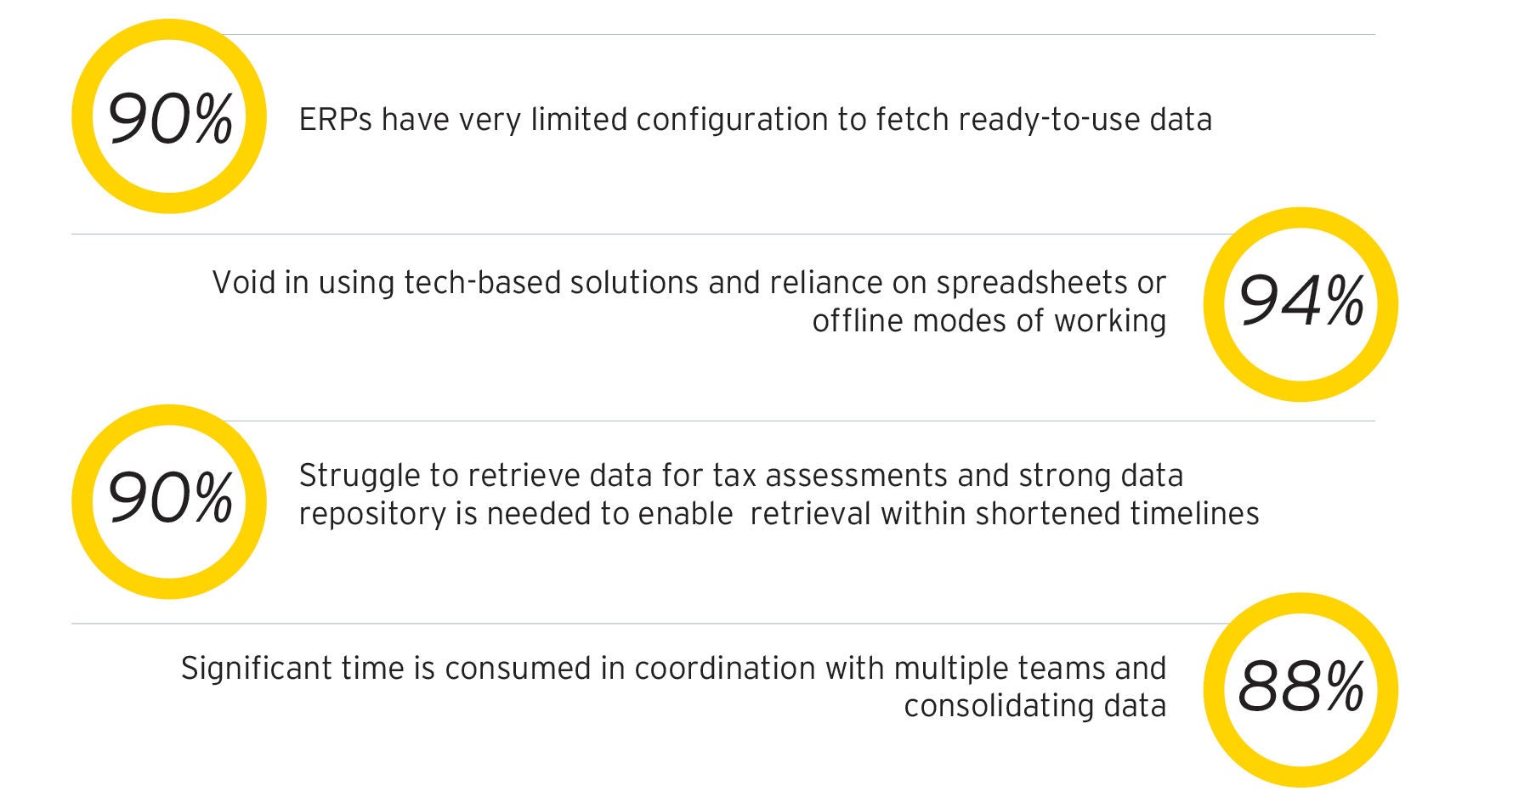Click the 90% circle next to tax assessments text
The width and height of the screenshot is (1530, 808).
[x=168, y=500]
